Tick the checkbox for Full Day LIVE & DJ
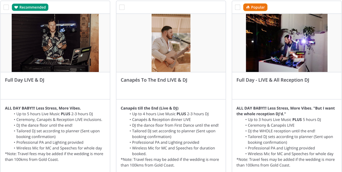The image size is (342, 172). (x=6, y=7)
